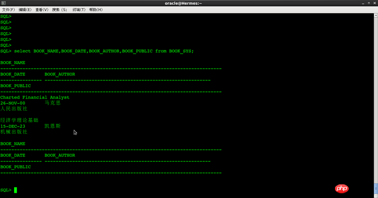
Task: Click the scrollbar down arrow
Action: [376, 196]
